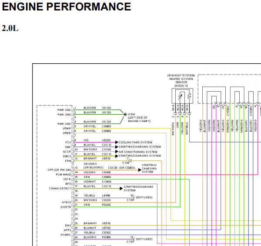Click the CE233 circuit code
The height and width of the screenshot is (246, 261).
point(106,200)
